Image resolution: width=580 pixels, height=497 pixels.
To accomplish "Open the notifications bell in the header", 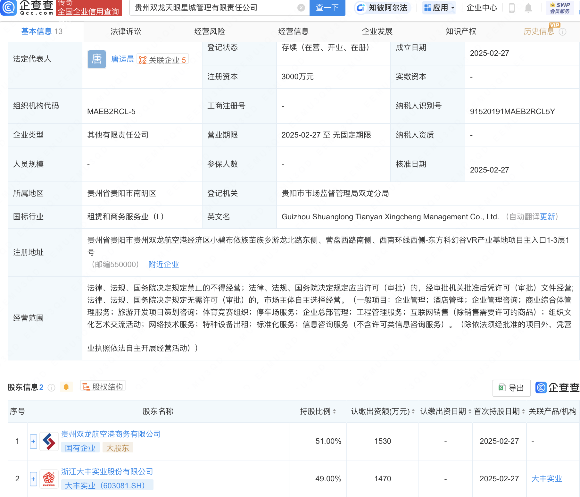I will 528,8.
